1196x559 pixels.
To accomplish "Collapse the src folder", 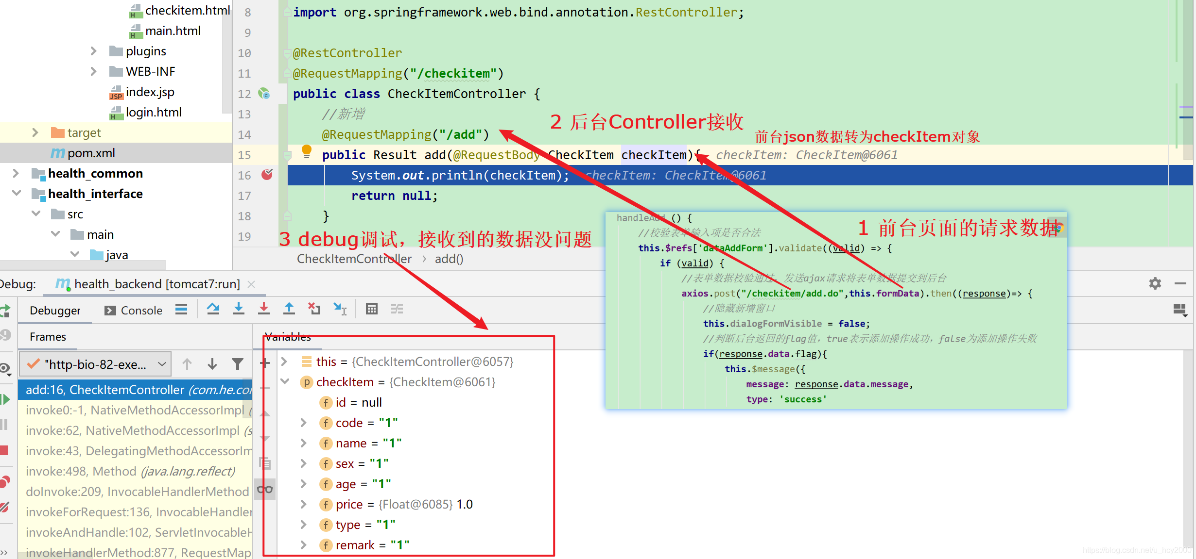I will (x=35, y=214).
